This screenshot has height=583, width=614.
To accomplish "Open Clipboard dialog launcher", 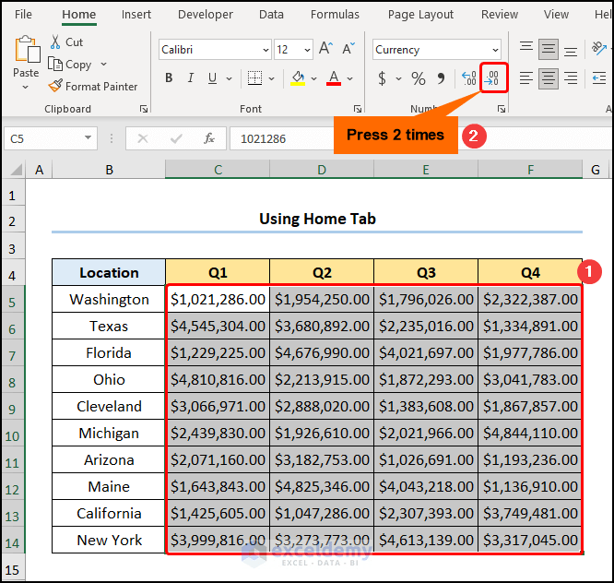I will [144, 109].
